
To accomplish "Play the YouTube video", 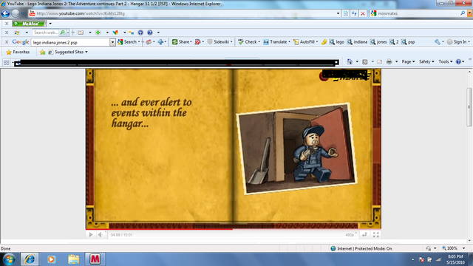I will (91, 235).
